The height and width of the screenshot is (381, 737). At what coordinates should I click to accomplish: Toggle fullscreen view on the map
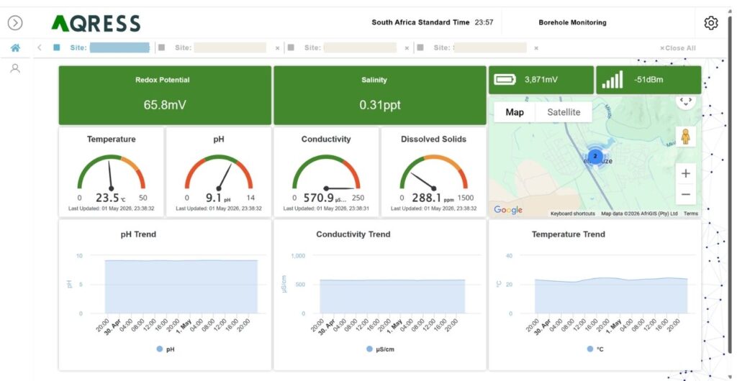[686, 101]
